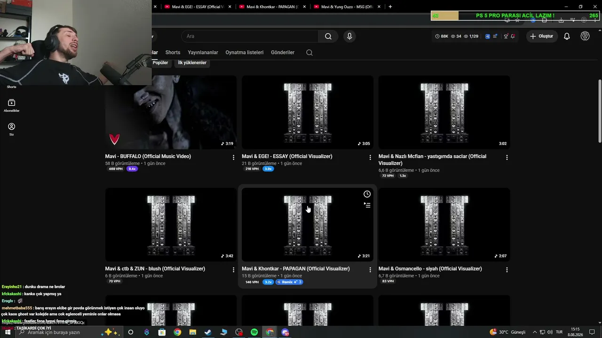Viewport: 602px width, 338px height.
Task: Open a new browser tab
Action: (390, 7)
